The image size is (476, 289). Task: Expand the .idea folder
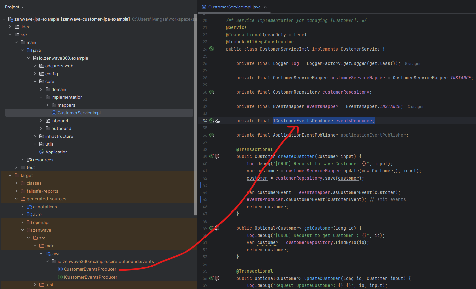coord(10,27)
